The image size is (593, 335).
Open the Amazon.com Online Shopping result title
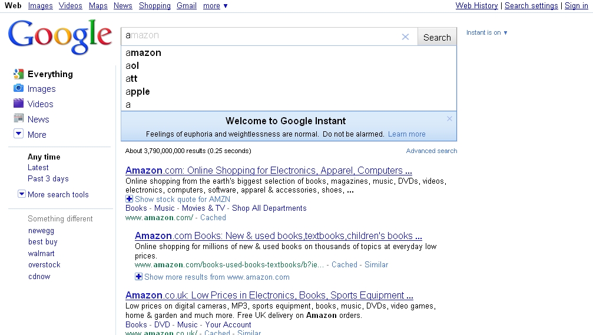pyautogui.click(x=269, y=171)
